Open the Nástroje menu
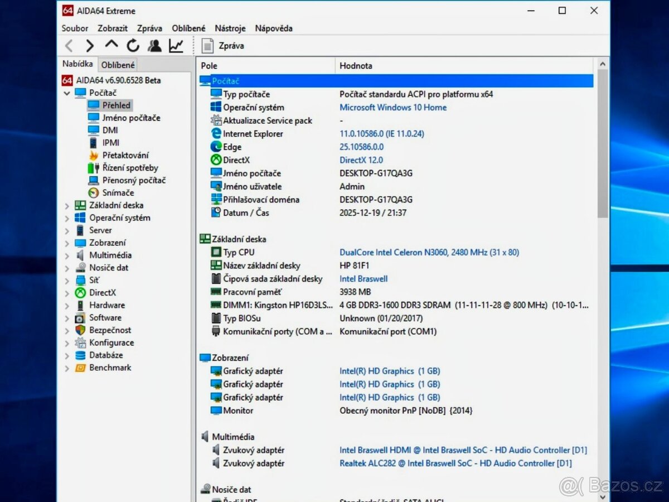This screenshot has width=669, height=502. pyautogui.click(x=230, y=28)
